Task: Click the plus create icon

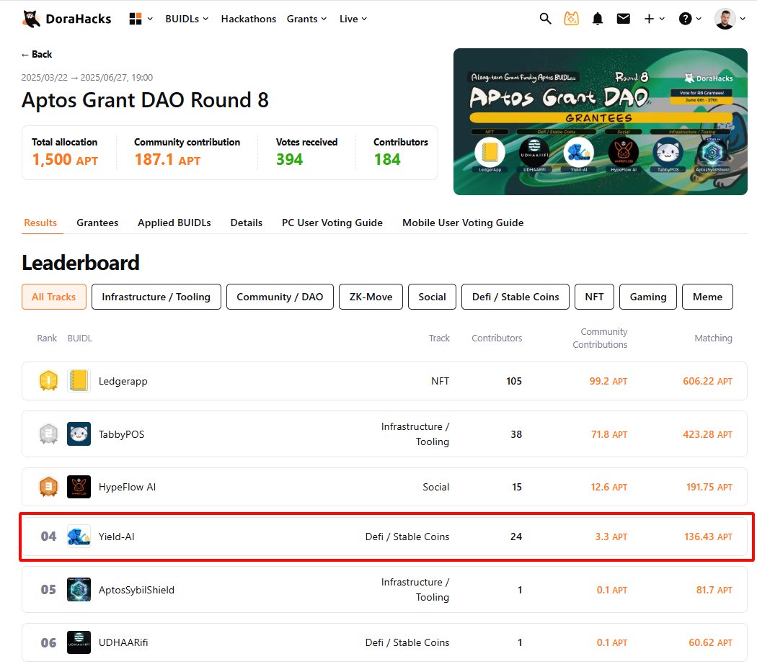Action: [x=649, y=19]
